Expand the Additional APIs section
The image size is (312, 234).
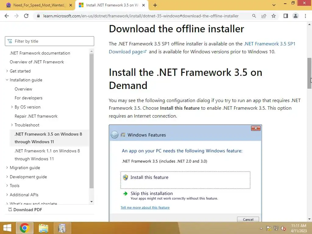[7, 195]
